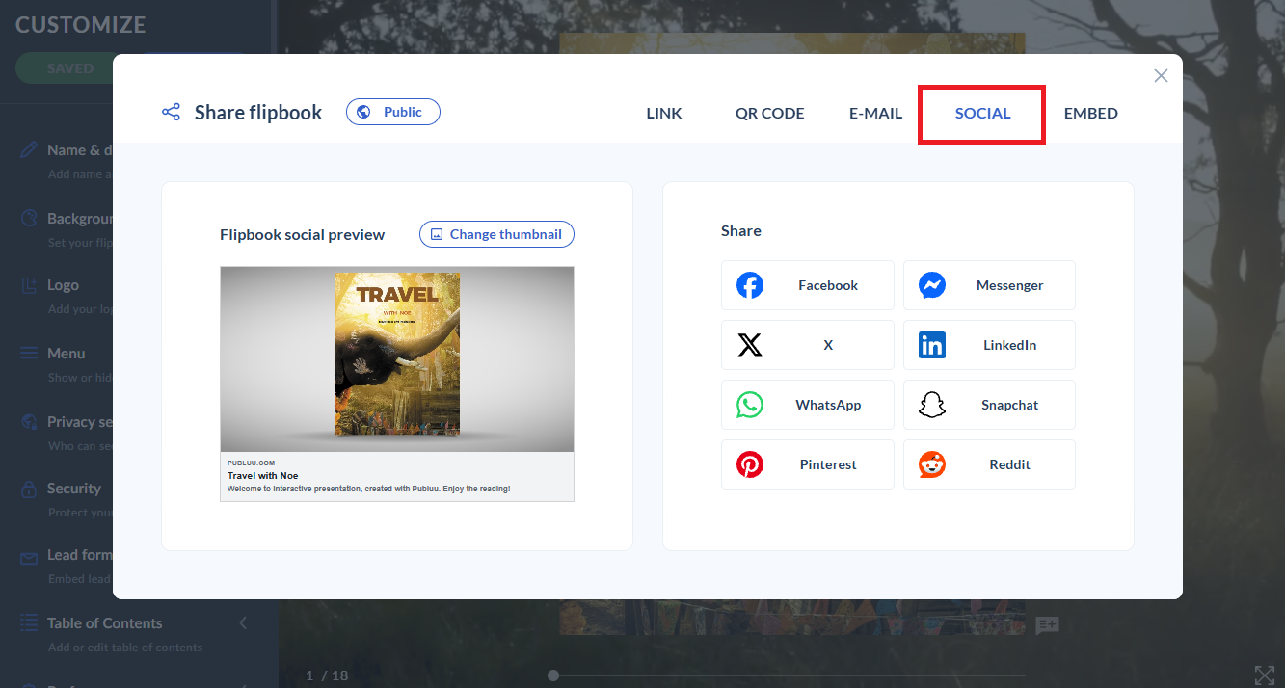Click the Lead form envelope icon
This screenshot has width=1285, height=688.
(29, 557)
